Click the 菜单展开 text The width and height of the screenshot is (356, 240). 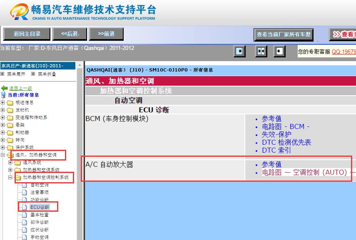[x=16, y=74]
